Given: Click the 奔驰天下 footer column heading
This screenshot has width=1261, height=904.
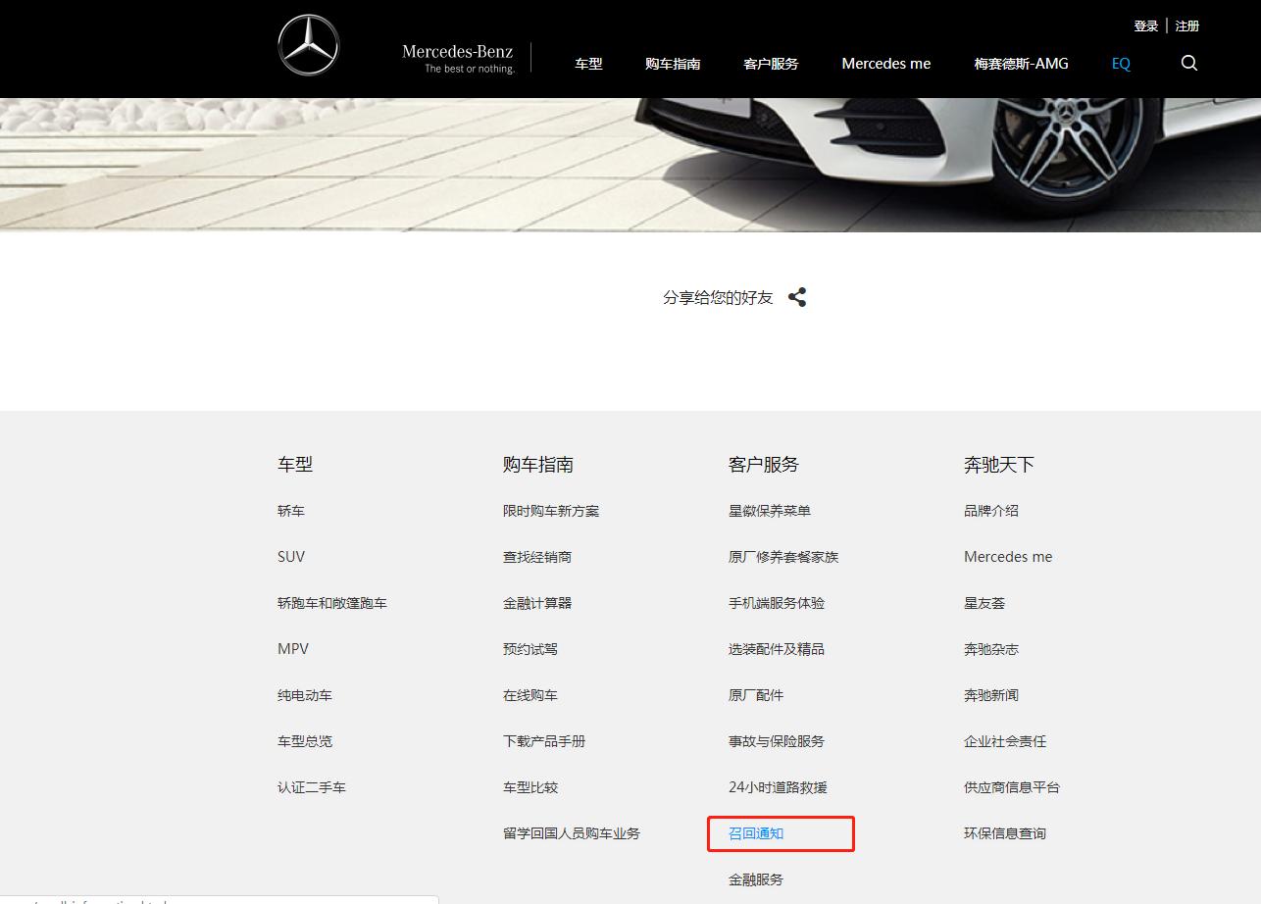Looking at the screenshot, I should click(x=999, y=465).
